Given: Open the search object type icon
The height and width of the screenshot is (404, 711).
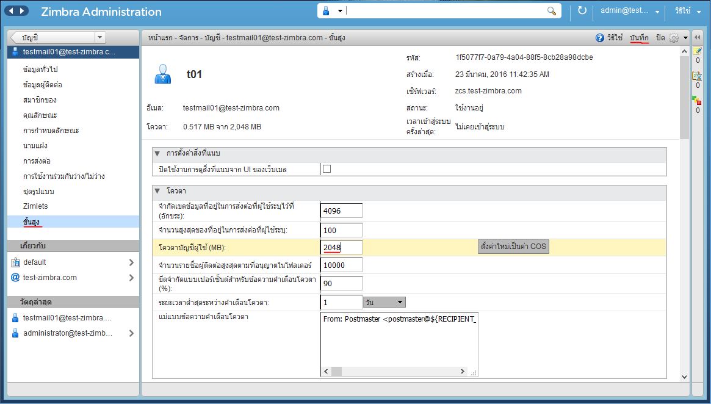Looking at the screenshot, I should [326, 11].
